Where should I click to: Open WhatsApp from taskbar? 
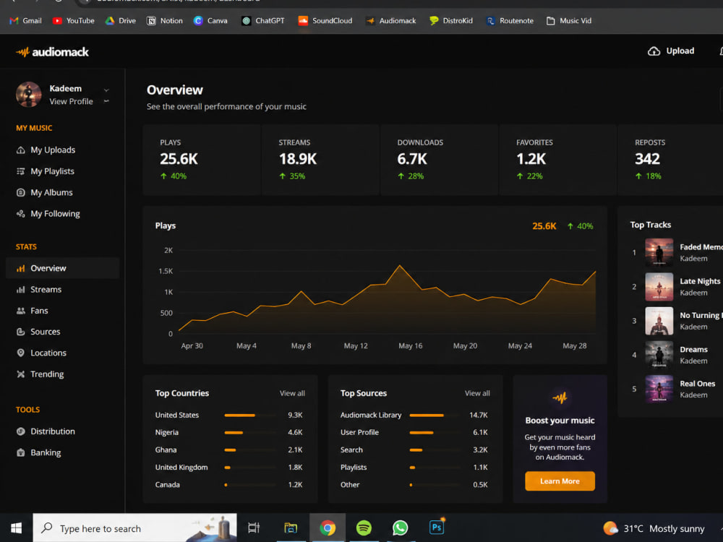coord(401,528)
